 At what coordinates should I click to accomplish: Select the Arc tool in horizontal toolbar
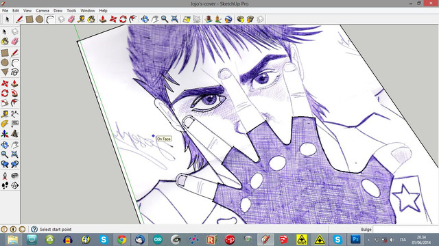[x=50, y=19]
